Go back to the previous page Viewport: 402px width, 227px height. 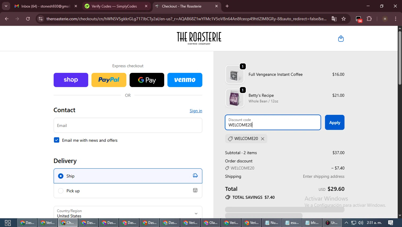tap(7, 19)
